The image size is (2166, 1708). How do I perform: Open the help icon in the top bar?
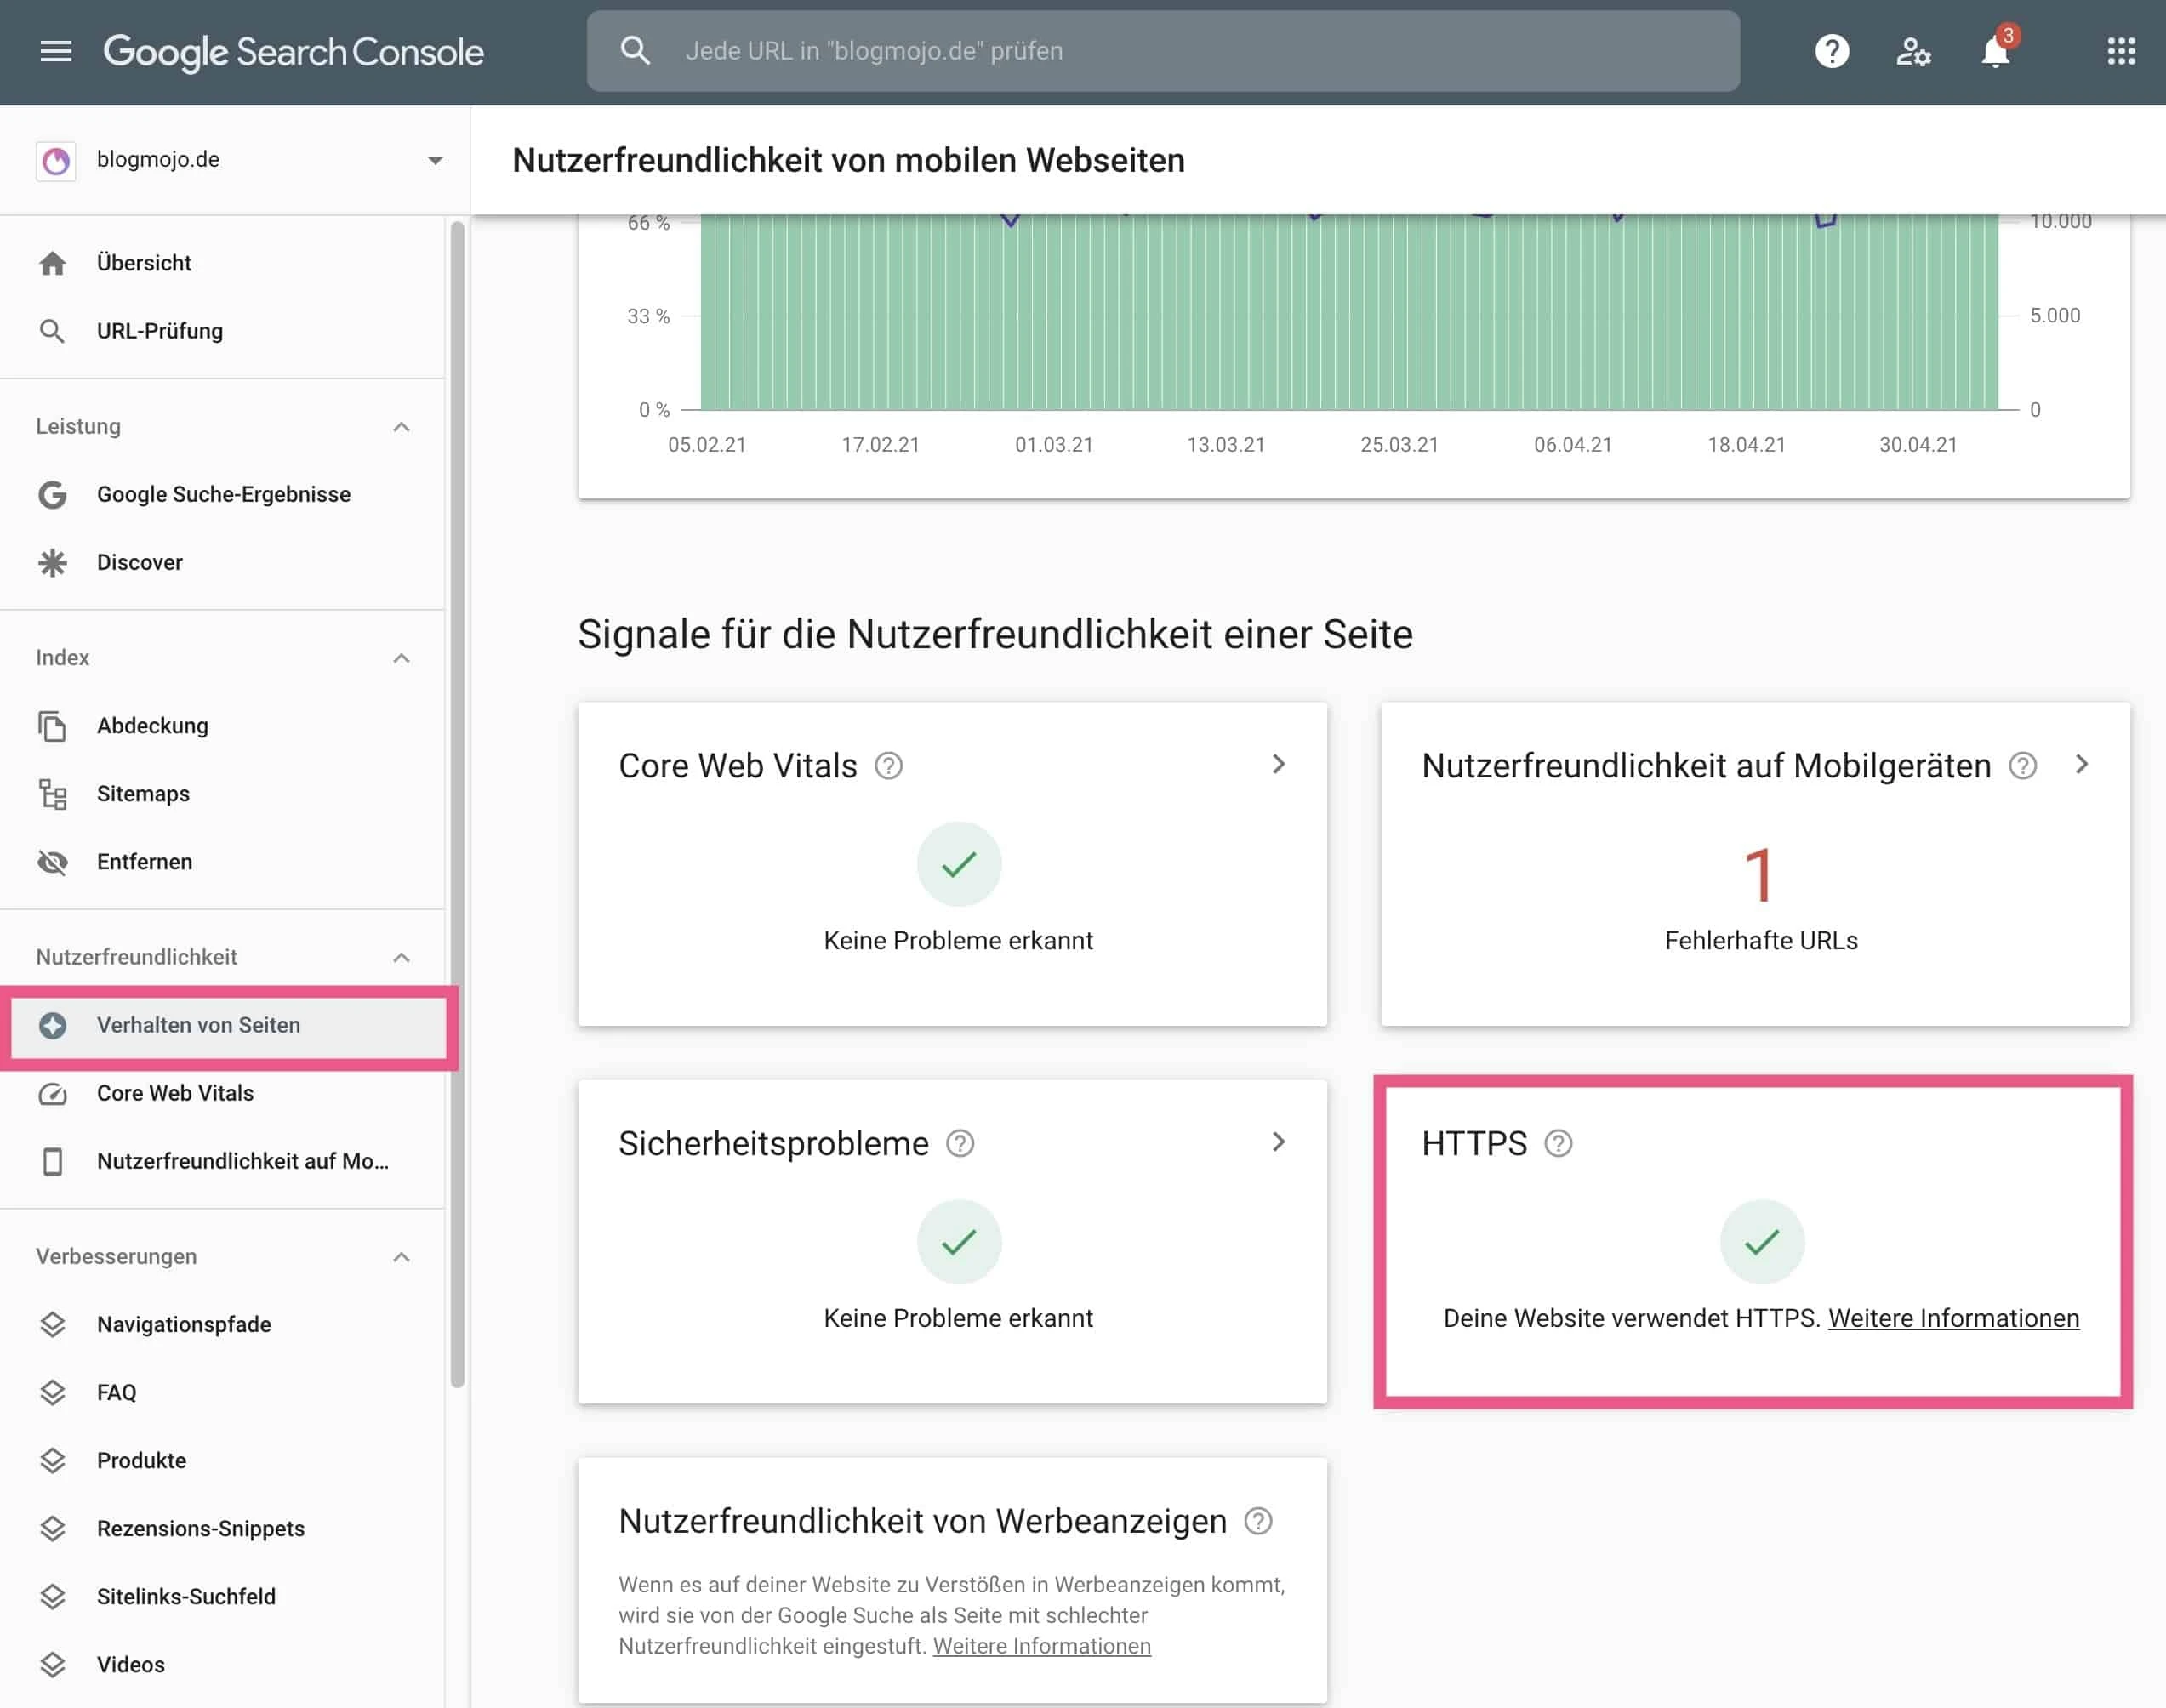[1830, 51]
